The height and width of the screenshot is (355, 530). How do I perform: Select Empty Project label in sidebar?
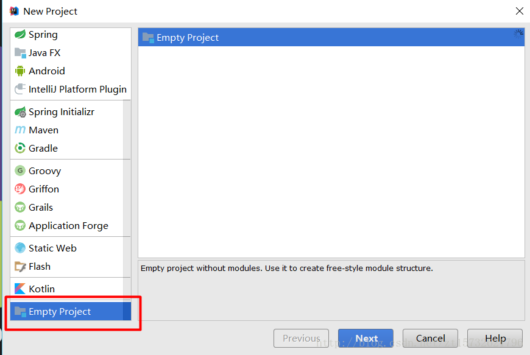pyautogui.click(x=60, y=311)
